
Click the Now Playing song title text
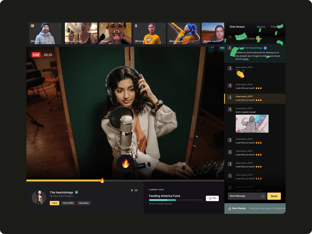pyautogui.click(x=267, y=208)
